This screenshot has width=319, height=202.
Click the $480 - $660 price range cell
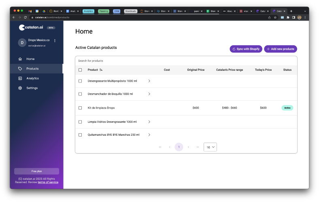230,108
